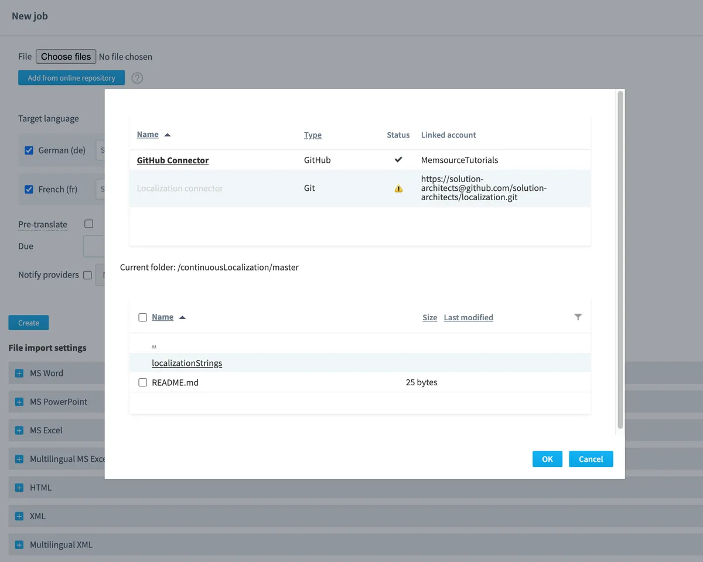Screen dimensions: 703x562
Task: Sort connectors by Type column
Action: 313,135
